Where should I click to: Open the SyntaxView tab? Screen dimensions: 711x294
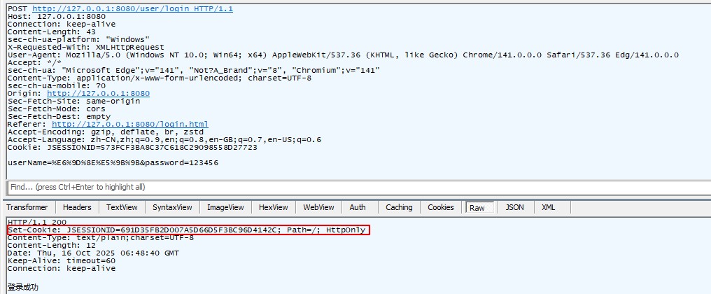tap(172, 207)
